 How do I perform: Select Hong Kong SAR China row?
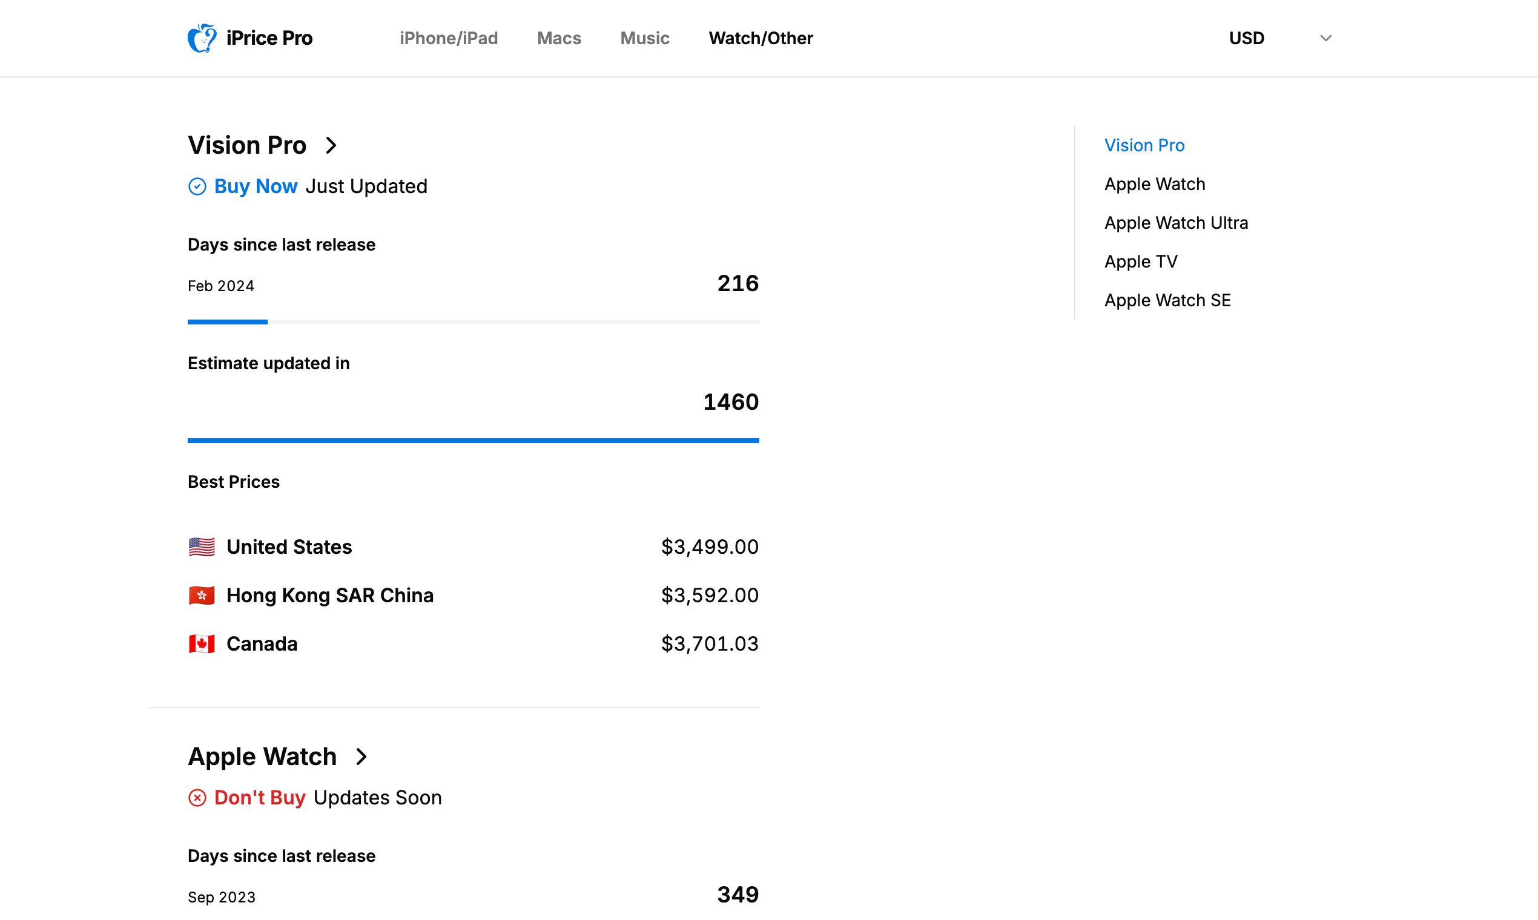point(473,595)
